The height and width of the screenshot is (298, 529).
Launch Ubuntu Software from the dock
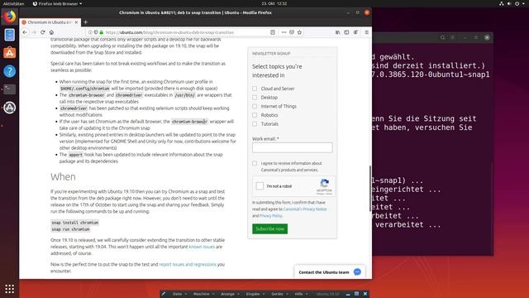click(x=9, y=53)
